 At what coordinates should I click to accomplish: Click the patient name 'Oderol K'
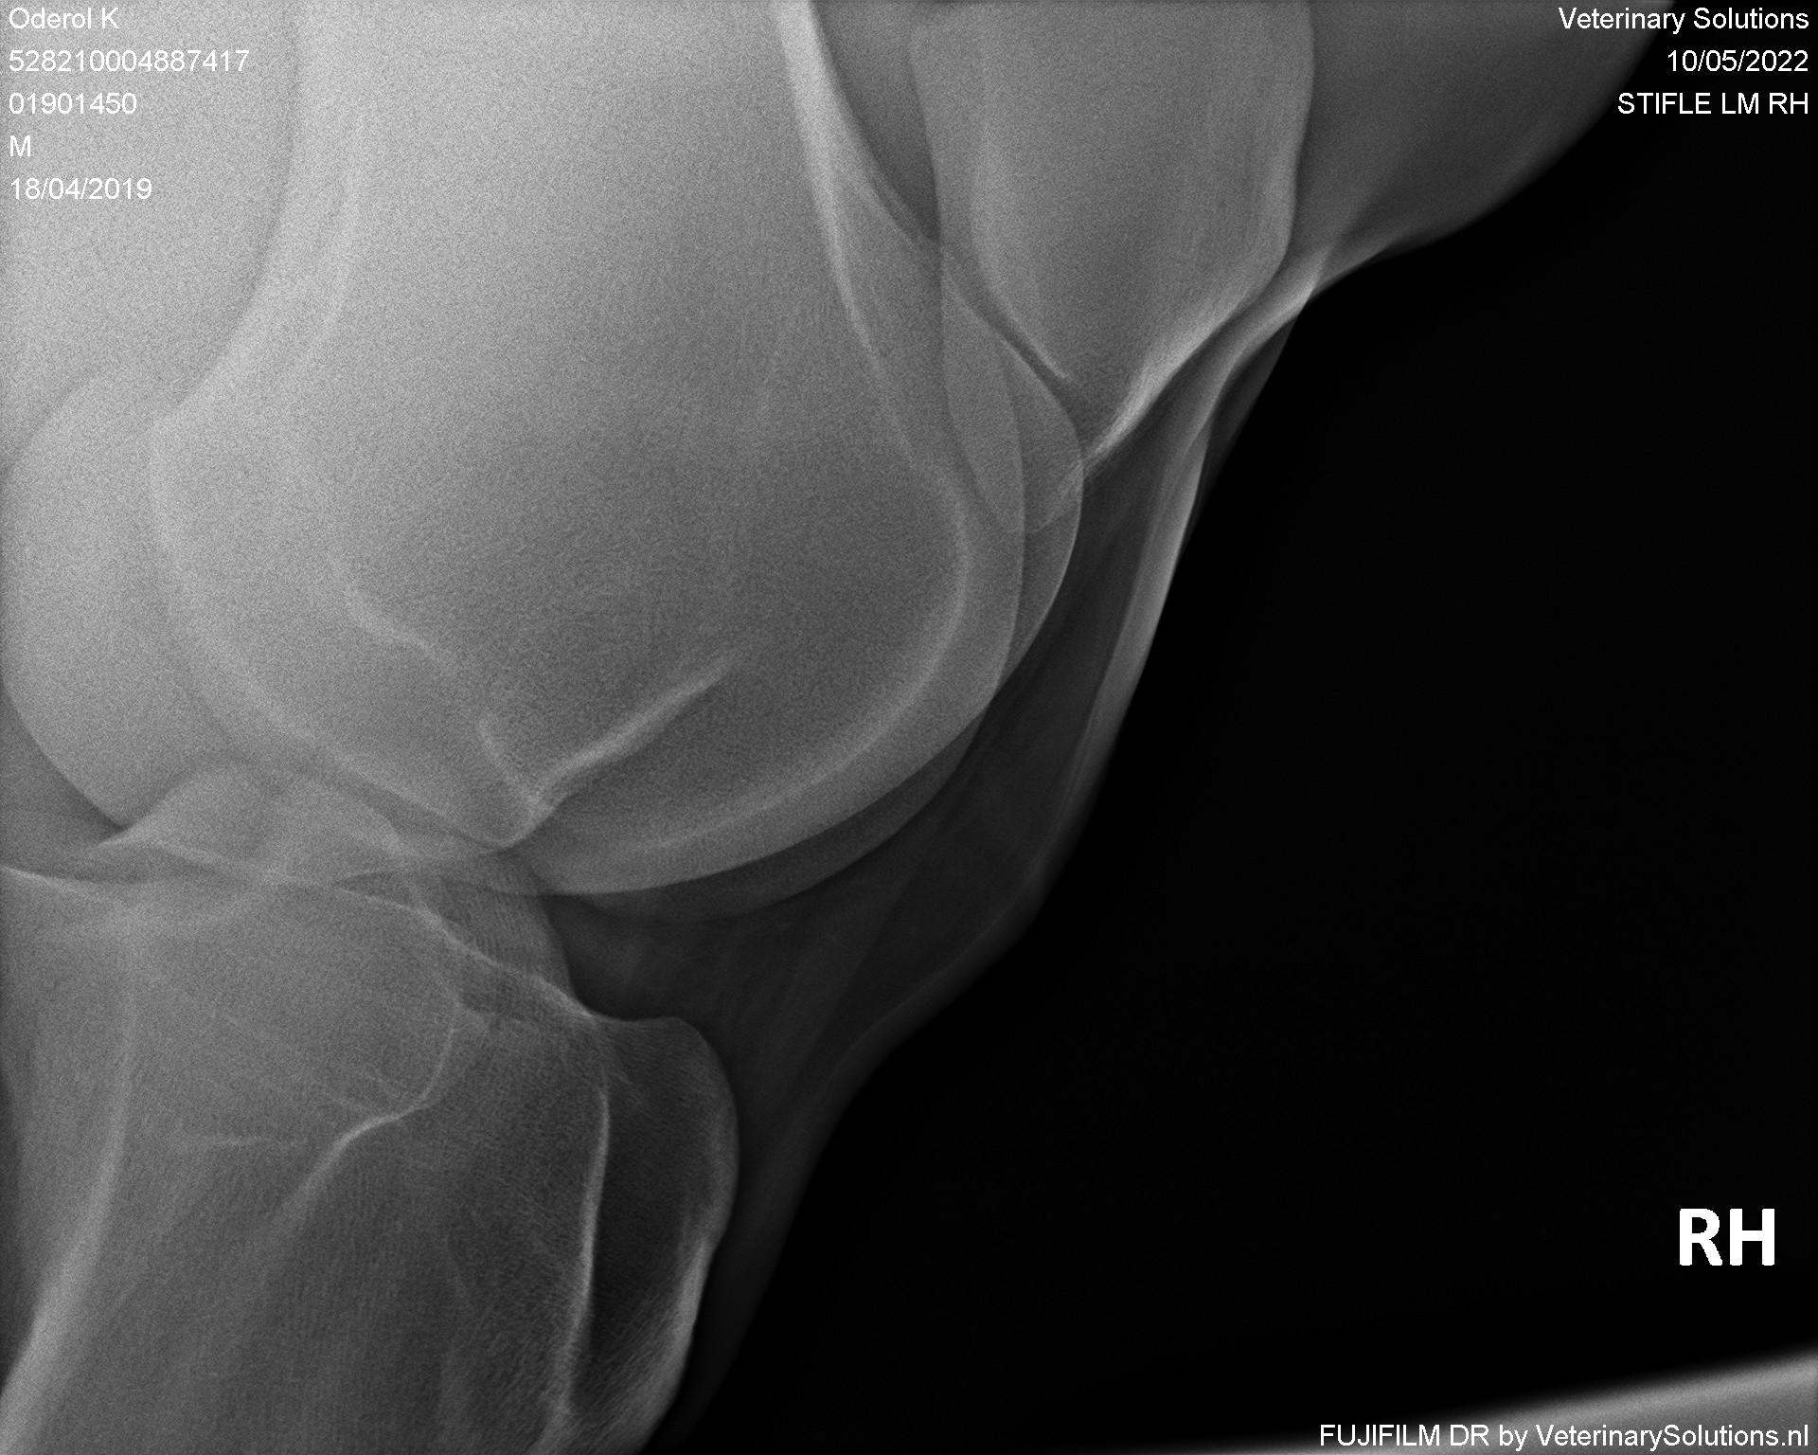click(63, 19)
